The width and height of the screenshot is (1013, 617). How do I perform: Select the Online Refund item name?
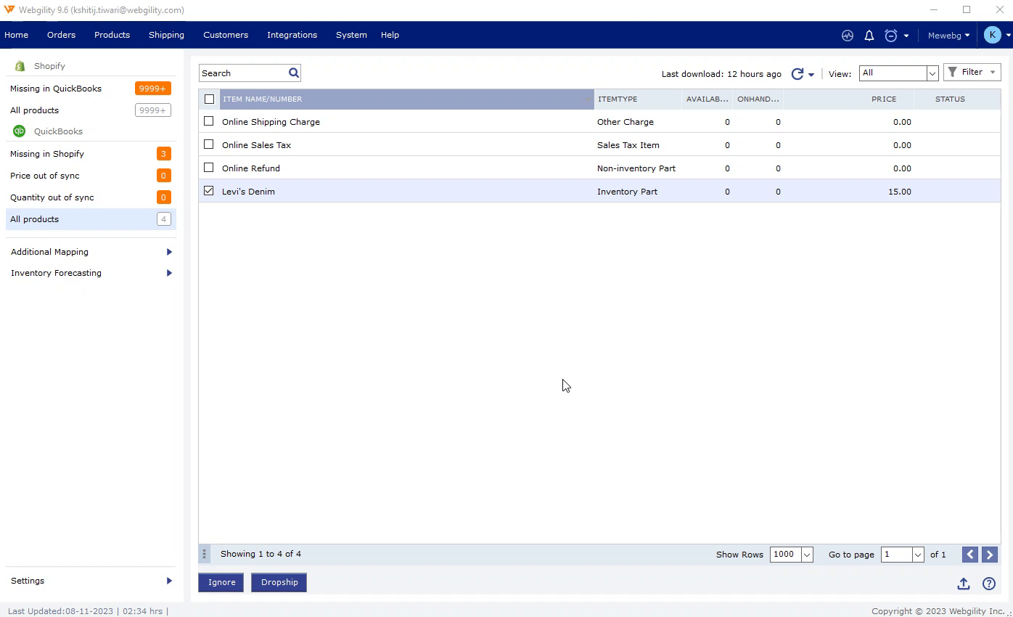(x=251, y=168)
